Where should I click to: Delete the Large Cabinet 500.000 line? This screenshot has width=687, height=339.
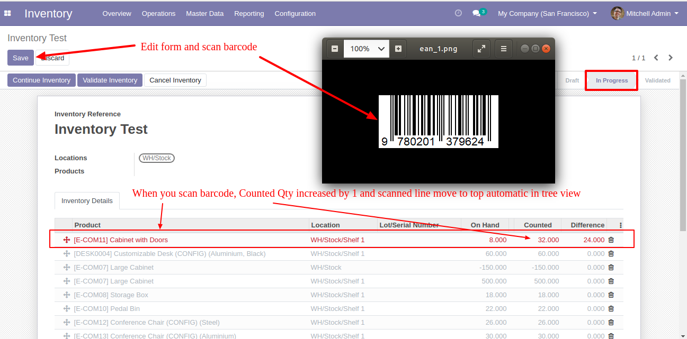tap(611, 281)
